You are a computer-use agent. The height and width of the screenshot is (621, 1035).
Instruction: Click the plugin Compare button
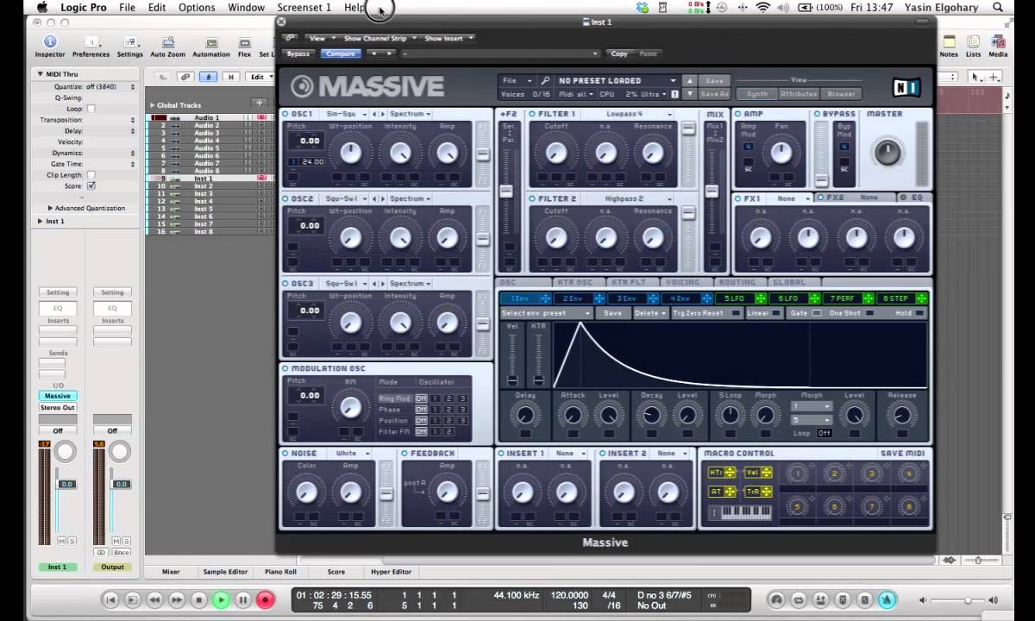tap(340, 53)
